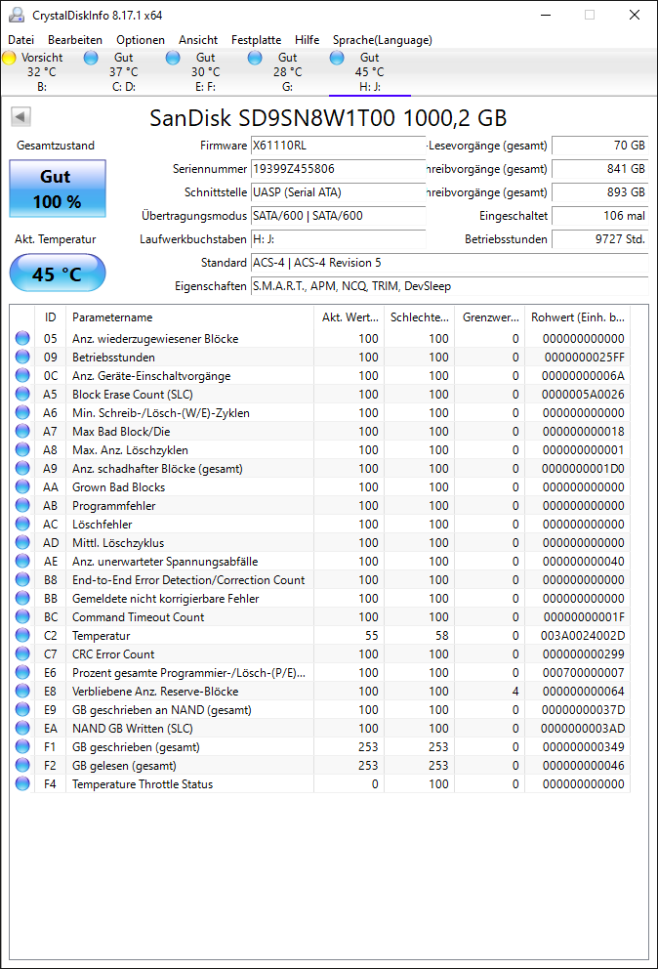Select the disk C: D: tab
The height and width of the screenshot is (969, 658).
click(x=124, y=71)
